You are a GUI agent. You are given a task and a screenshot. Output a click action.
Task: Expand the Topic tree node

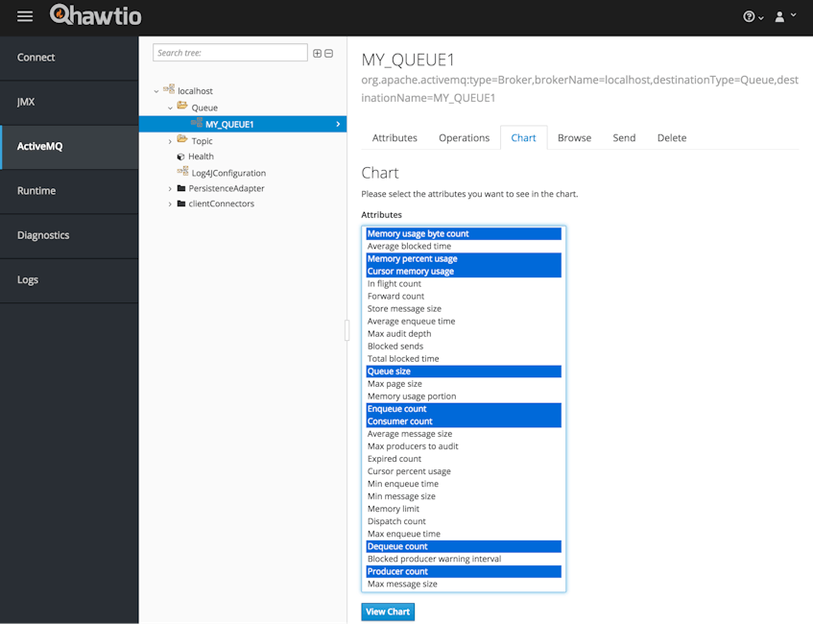coord(169,139)
